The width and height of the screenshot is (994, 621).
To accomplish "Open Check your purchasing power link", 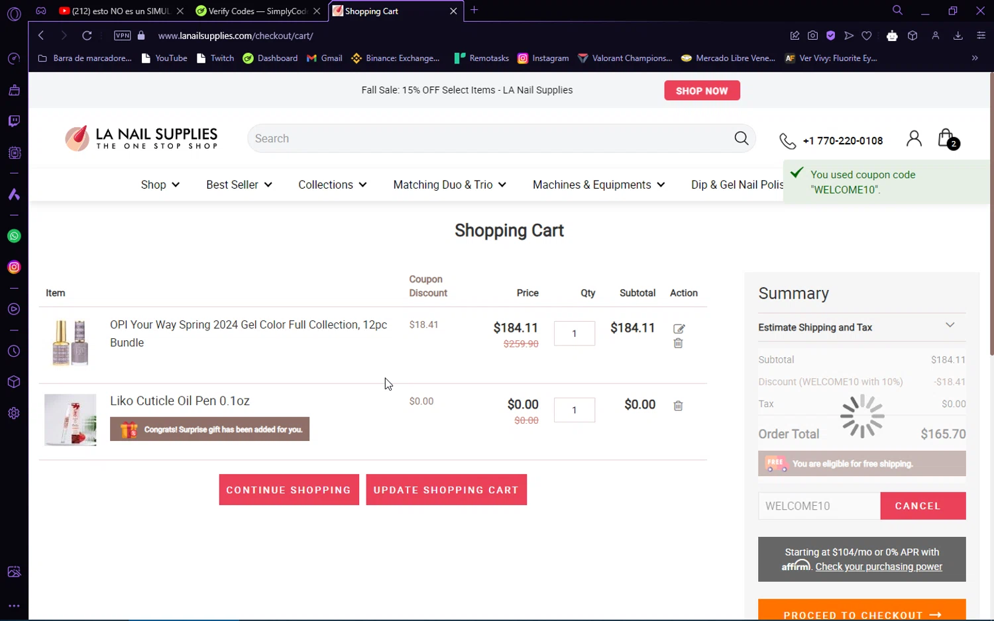I will click(879, 567).
